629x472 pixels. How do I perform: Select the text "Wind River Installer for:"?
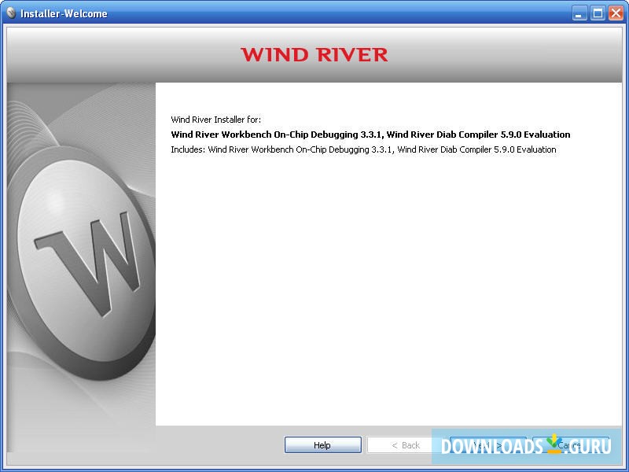[x=215, y=120]
